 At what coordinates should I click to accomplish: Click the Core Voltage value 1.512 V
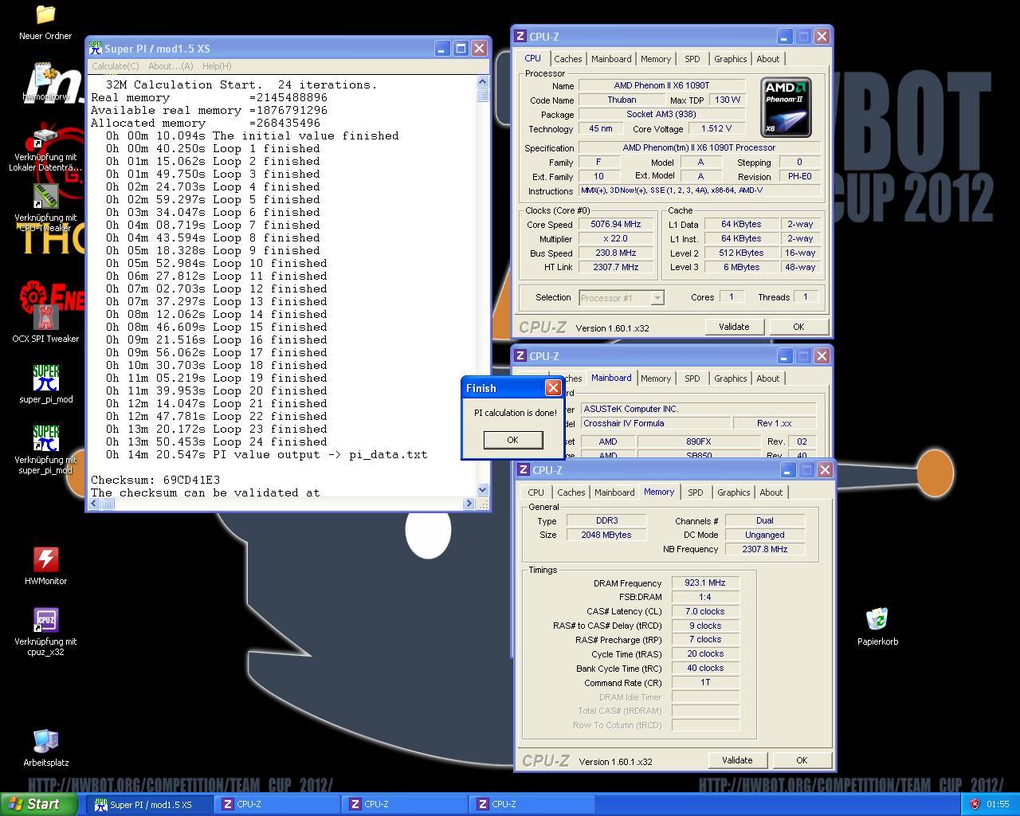[x=716, y=129]
